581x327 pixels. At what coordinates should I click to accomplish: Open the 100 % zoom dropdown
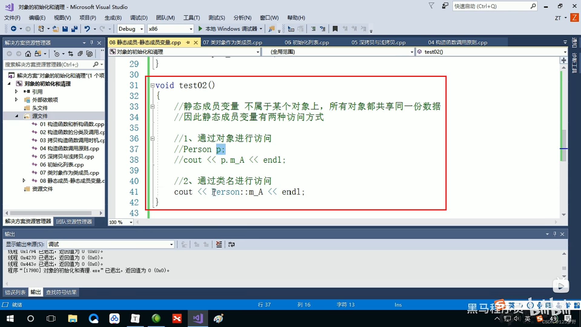pos(121,222)
